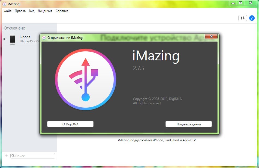Click the iMazing USB logo in dialog
The width and height of the screenshot is (259, 168).
tap(86, 79)
